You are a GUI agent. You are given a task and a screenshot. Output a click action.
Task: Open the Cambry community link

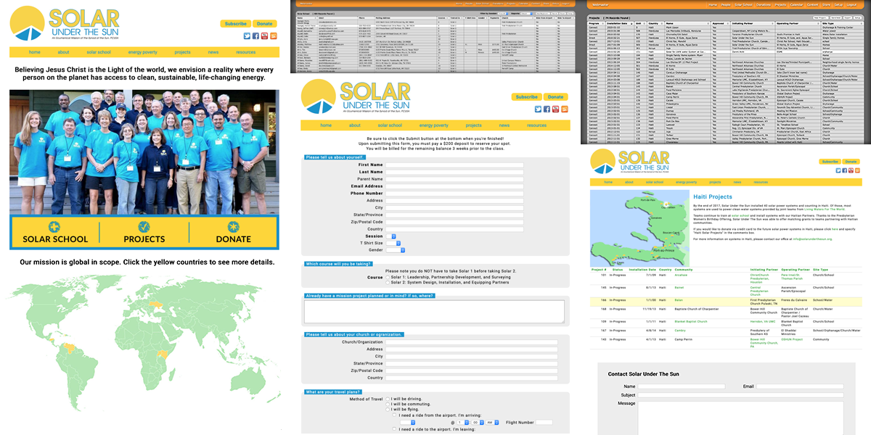pyautogui.click(x=680, y=331)
